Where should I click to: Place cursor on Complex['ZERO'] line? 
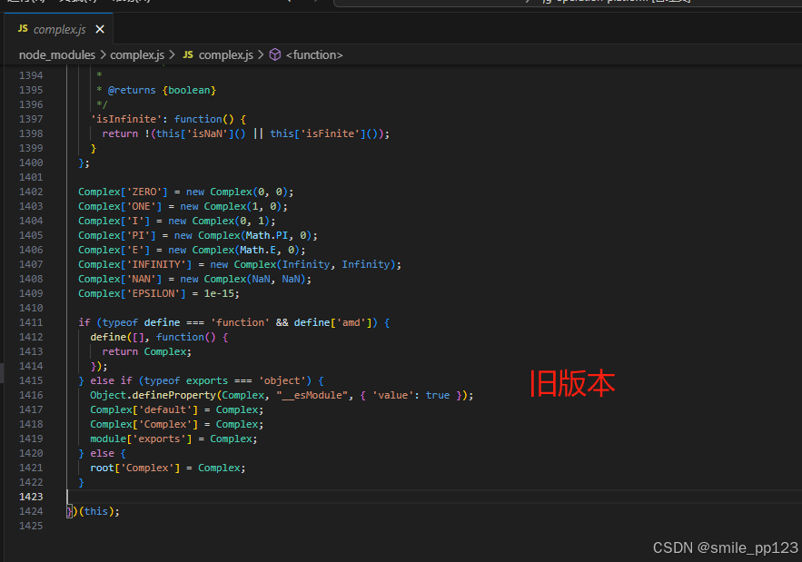tap(185, 192)
